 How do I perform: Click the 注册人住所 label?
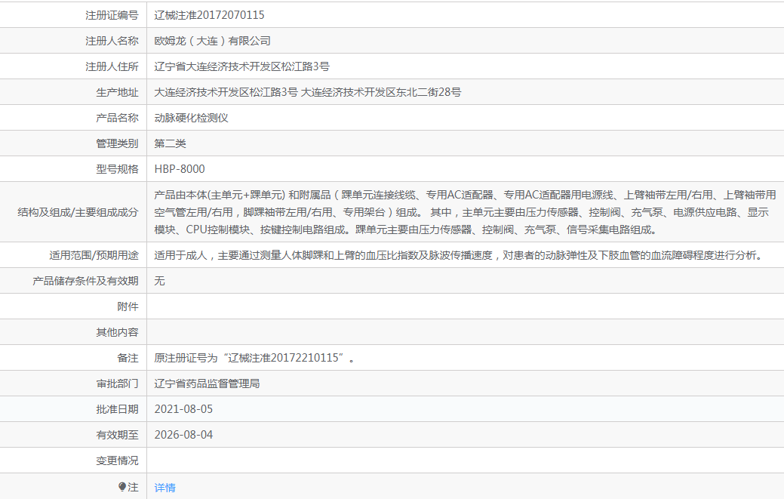(112, 66)
